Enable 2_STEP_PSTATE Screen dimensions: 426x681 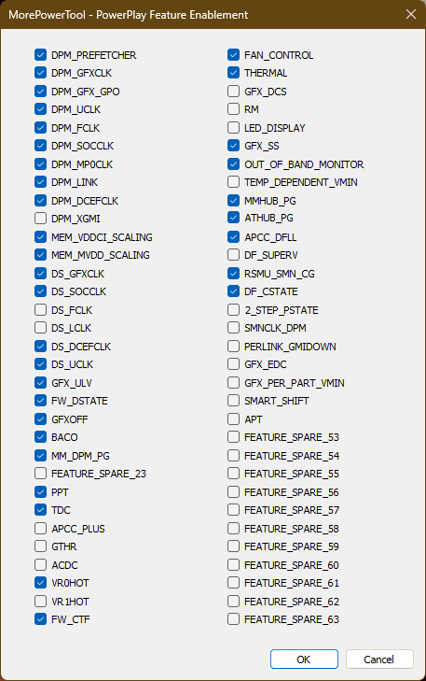click(233, 310)
